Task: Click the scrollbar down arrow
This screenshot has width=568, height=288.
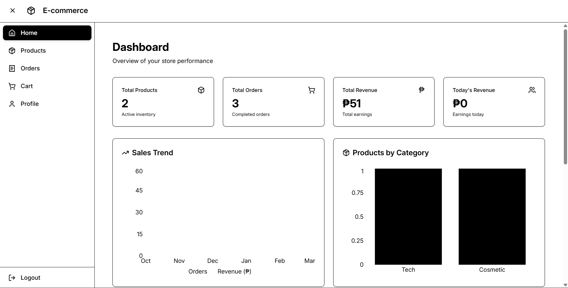Action: click(x=565, y=285)
